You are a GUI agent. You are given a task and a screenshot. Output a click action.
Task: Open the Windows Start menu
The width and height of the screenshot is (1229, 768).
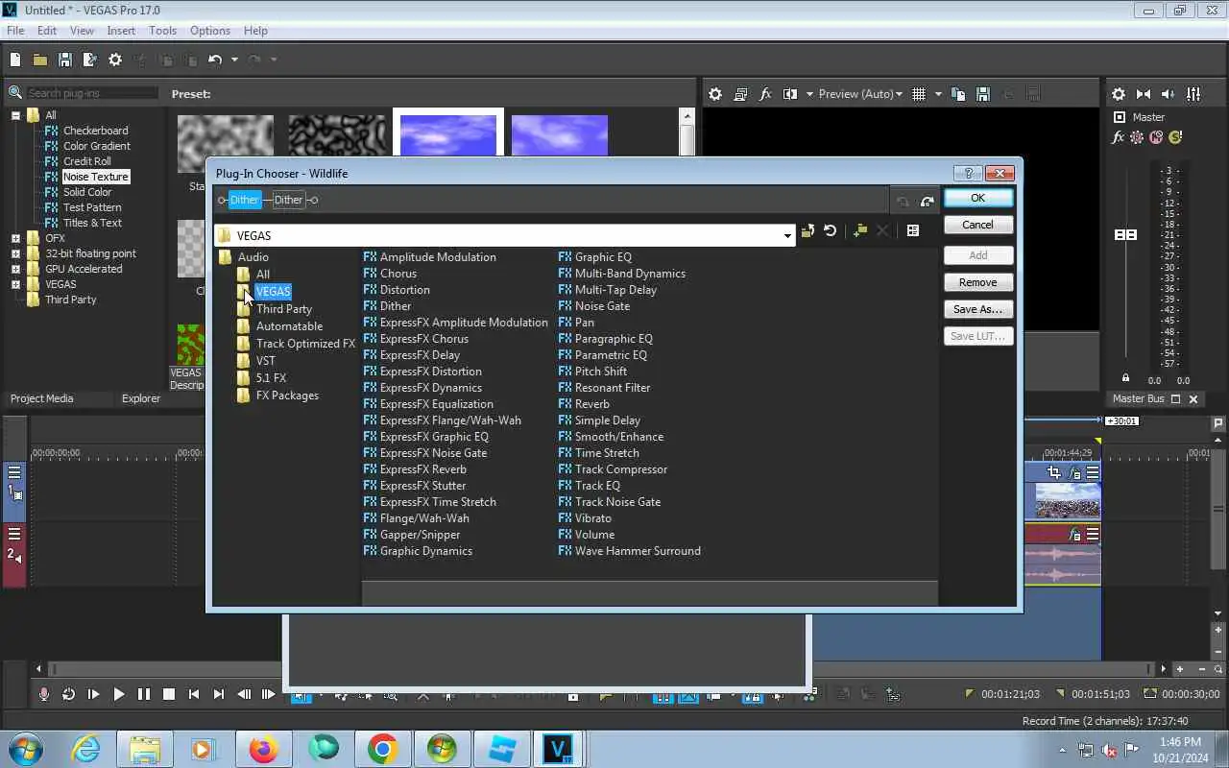pos(26,749)
